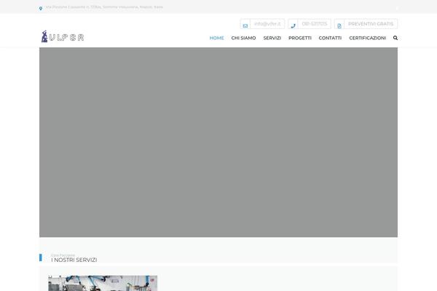Go to the Home menu item
Viewport: 437px width, 291px height.
[216, 38]
